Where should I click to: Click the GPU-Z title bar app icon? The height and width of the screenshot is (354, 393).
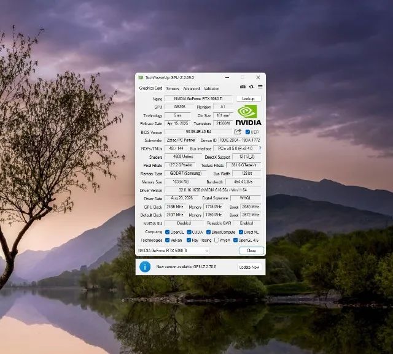point(141,77)
